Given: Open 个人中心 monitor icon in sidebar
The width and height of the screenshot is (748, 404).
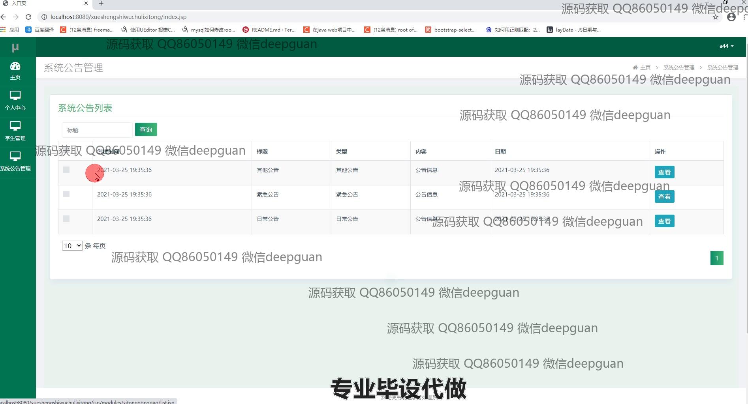Looking at the screenshot, I should point(15,96).
